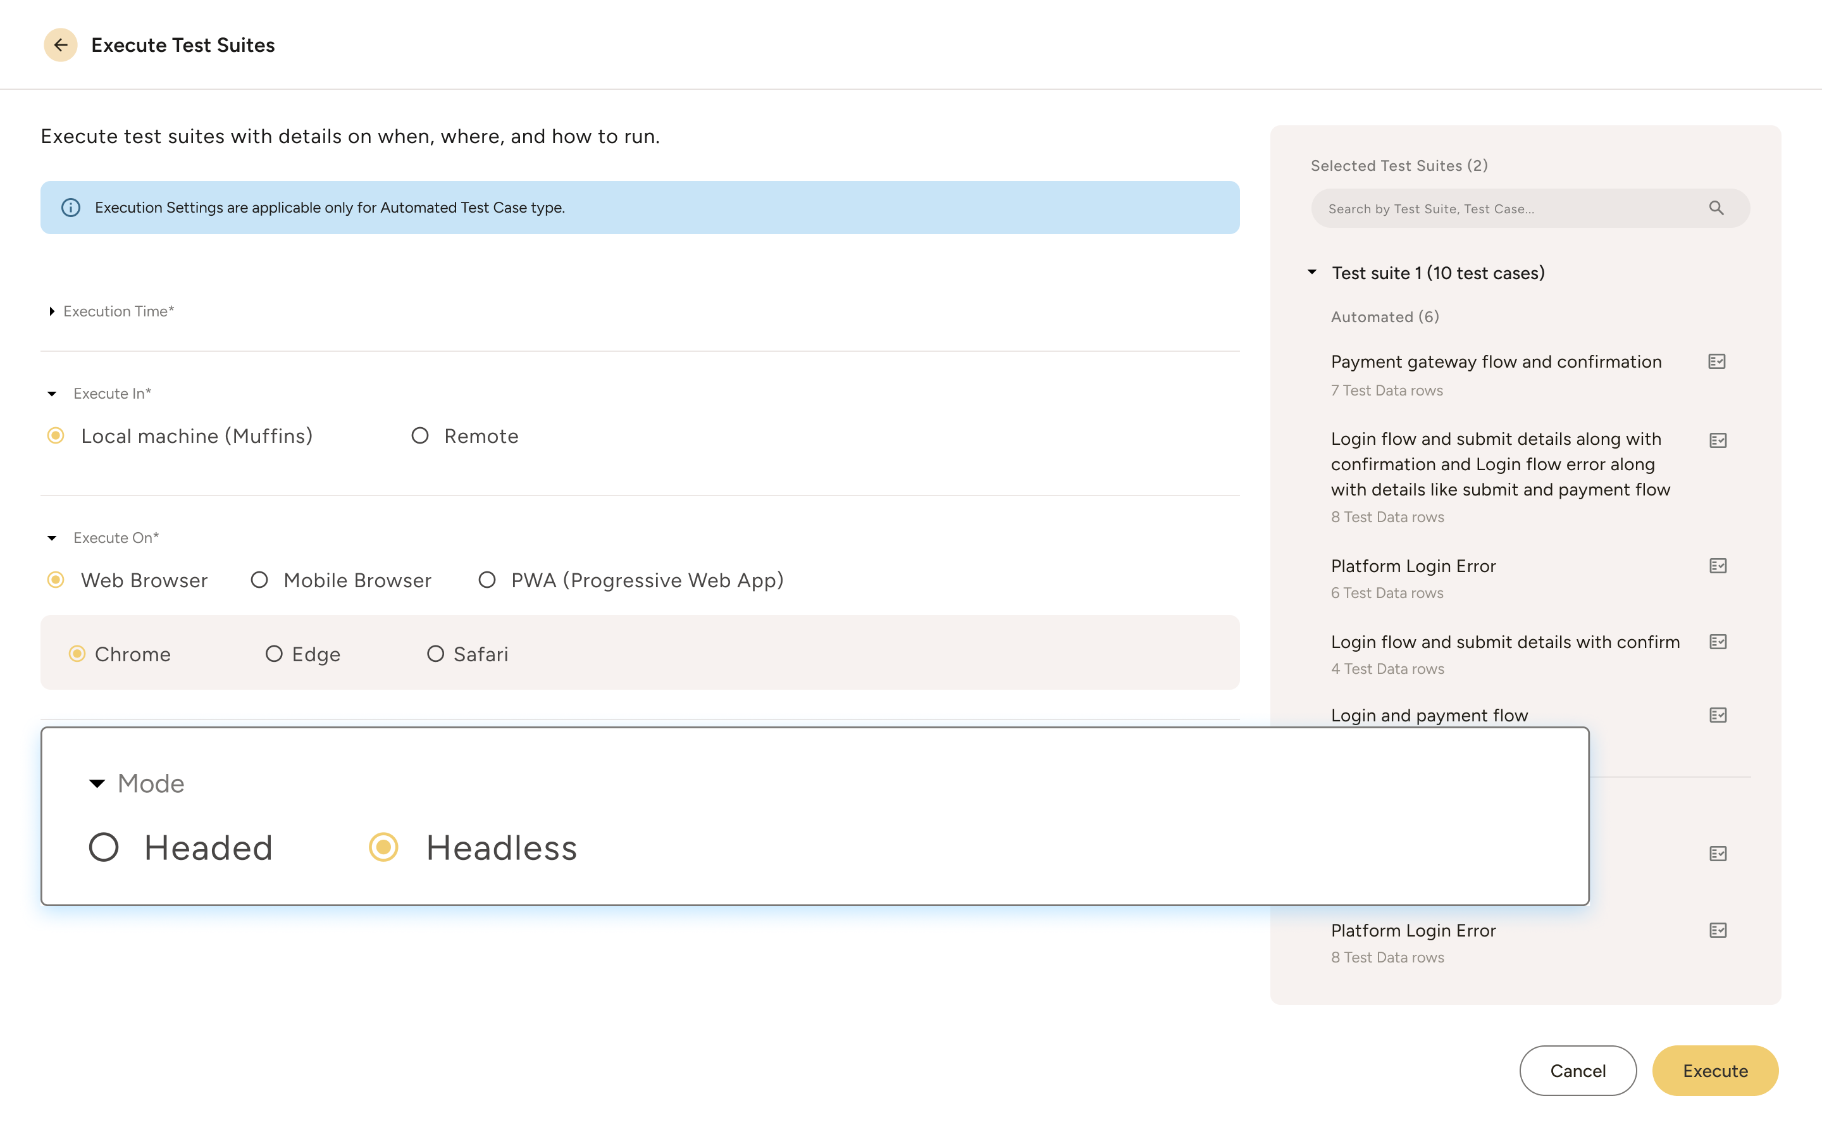Open the test case icon beside Payment gateway flow
Image resolution: width=1822 pixels, height=1139 pixels.
(1718, 361)
